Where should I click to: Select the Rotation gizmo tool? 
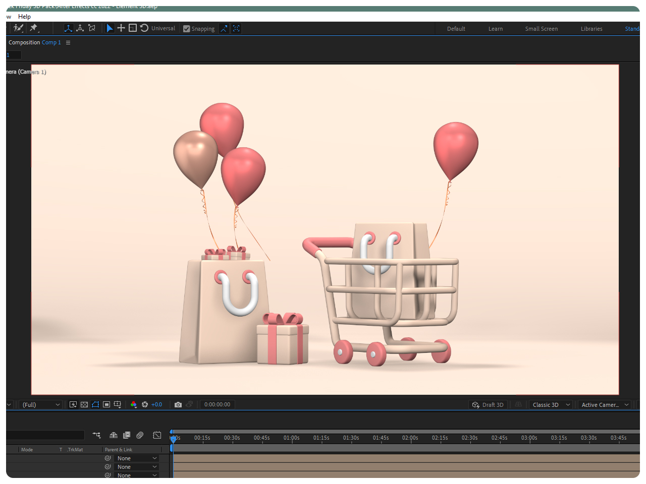pos(144,28)
